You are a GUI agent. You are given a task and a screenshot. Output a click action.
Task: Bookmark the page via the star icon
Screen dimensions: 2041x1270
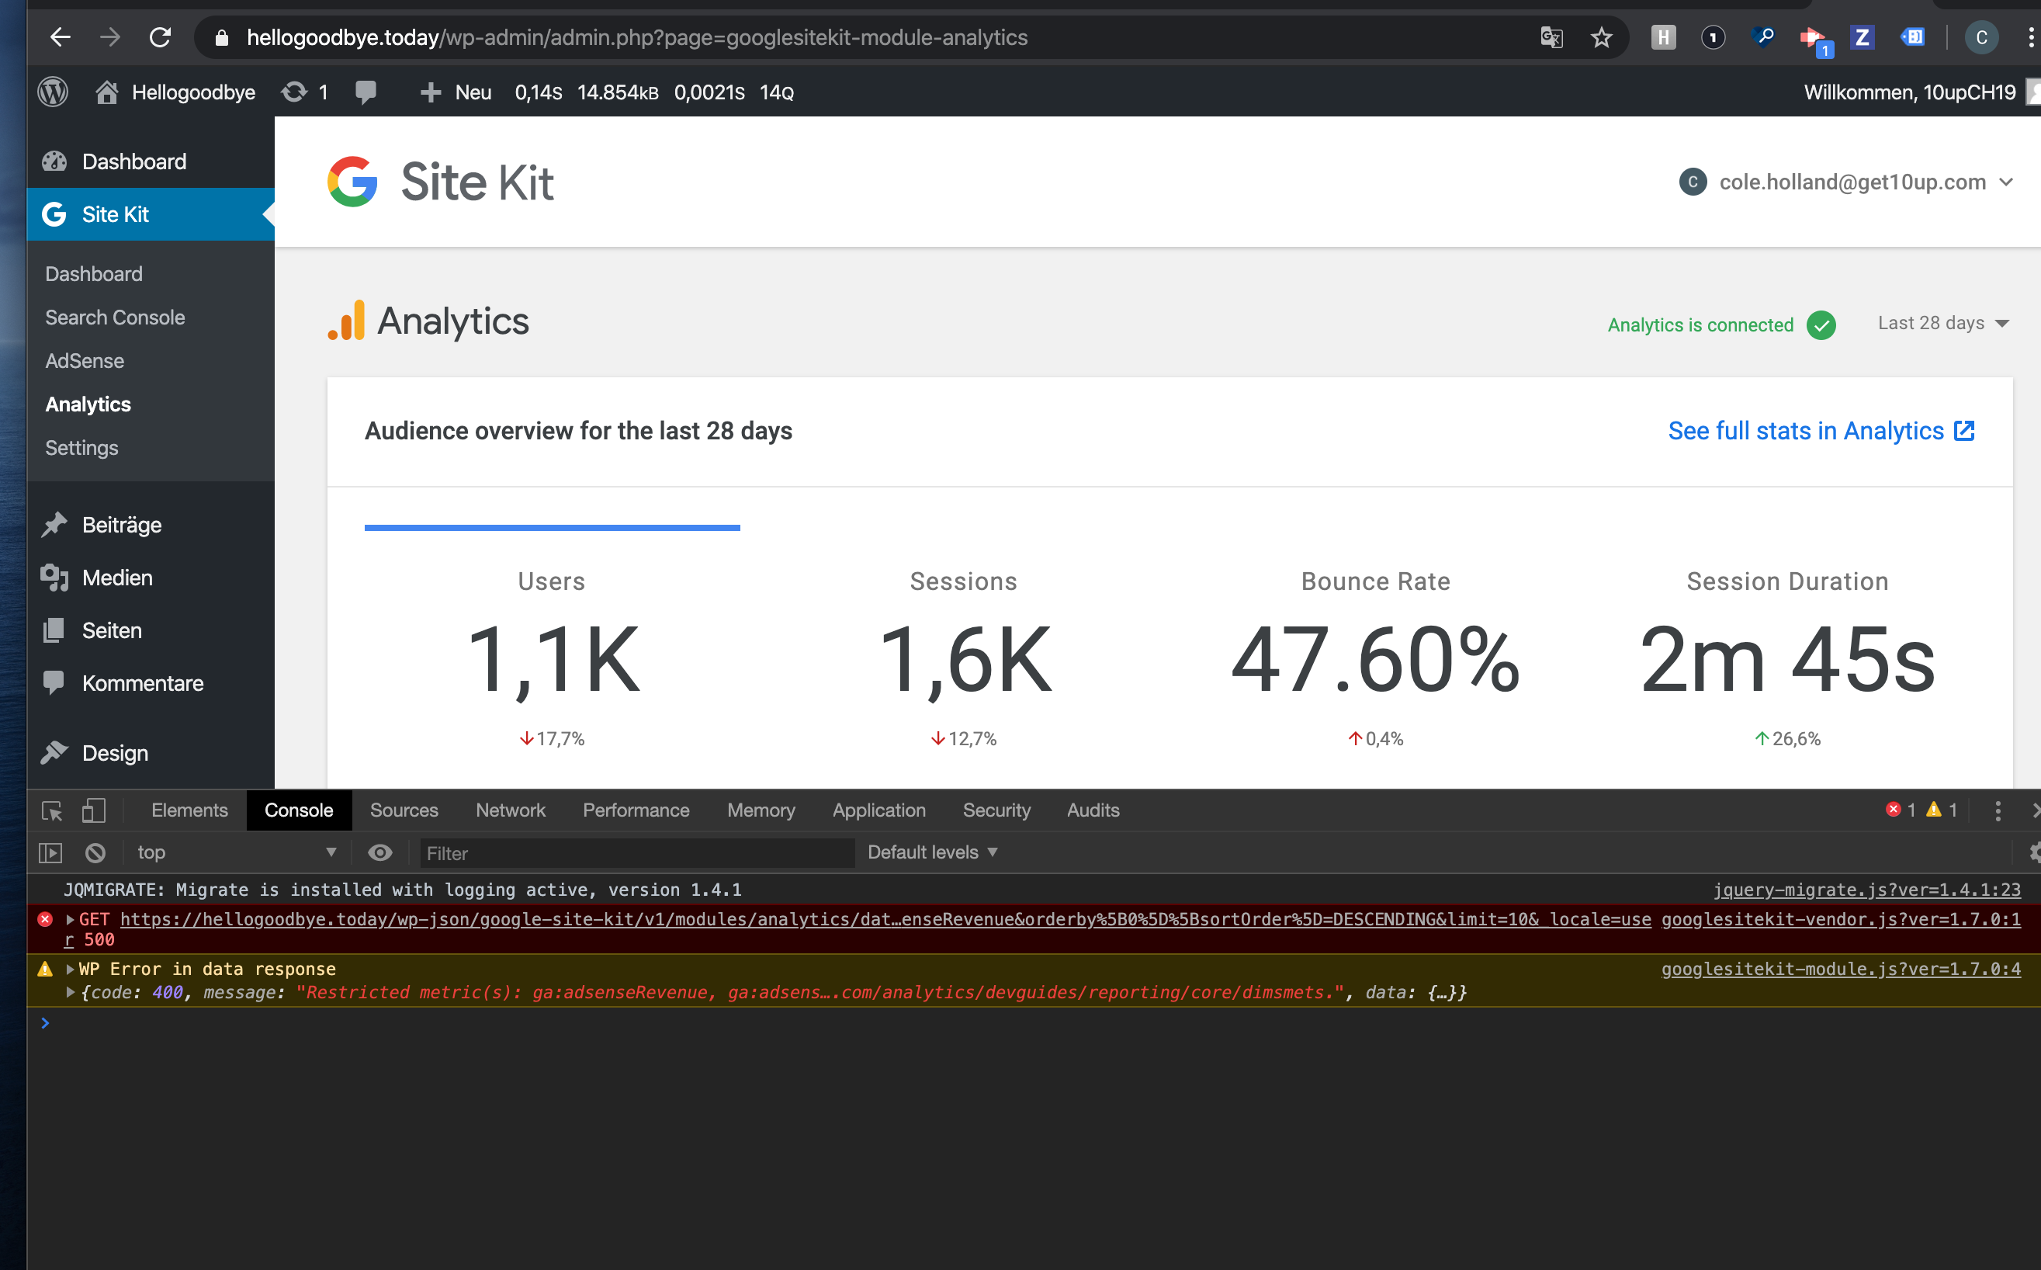click(1602, 37)
